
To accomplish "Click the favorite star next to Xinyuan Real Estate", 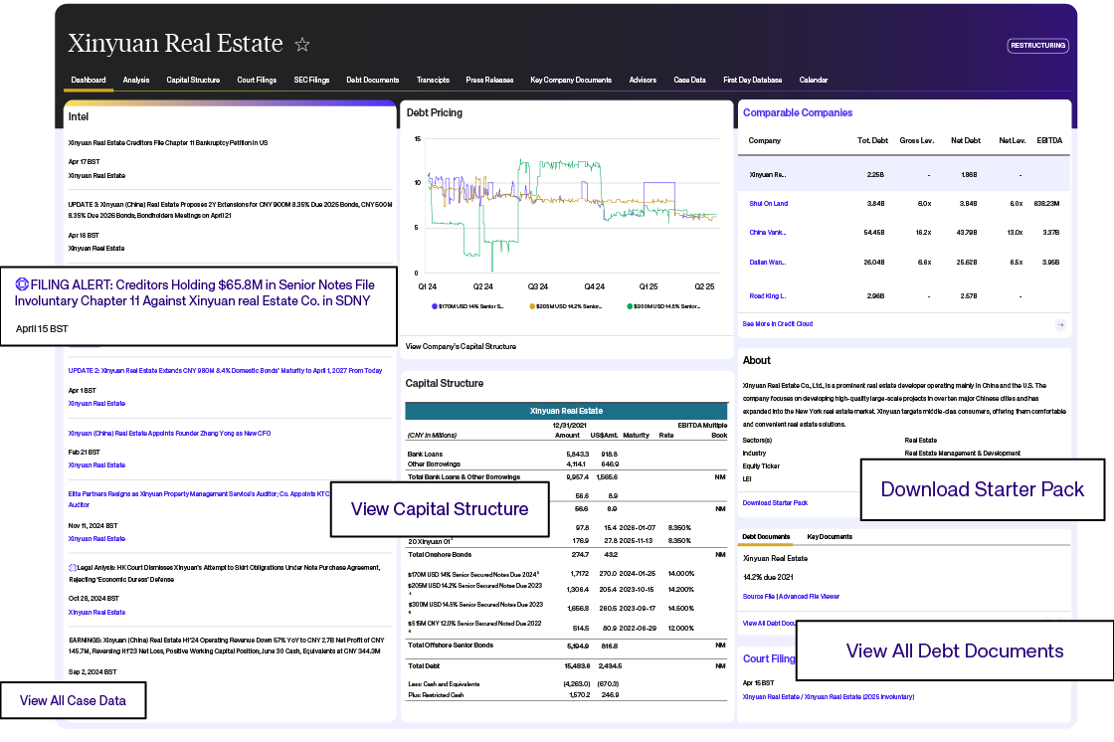I will tap(302, 46).
